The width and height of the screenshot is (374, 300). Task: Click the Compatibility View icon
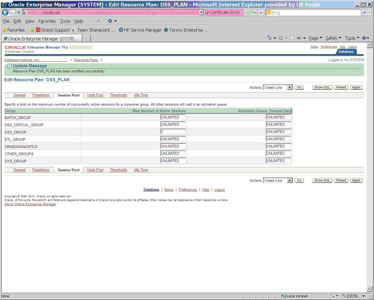tap(247, 13)
